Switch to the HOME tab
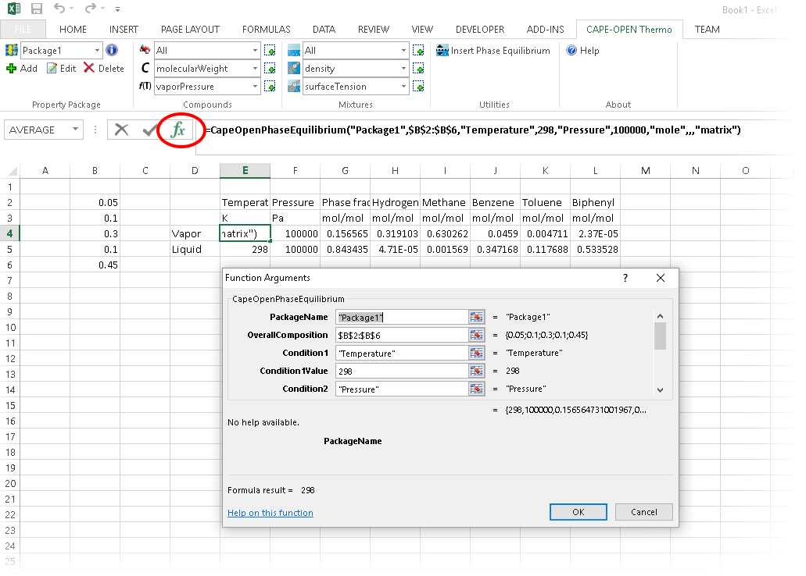Image resolution: width=806 pixels, height=576 pixels. pyautogui.click(x=73, y=29)
